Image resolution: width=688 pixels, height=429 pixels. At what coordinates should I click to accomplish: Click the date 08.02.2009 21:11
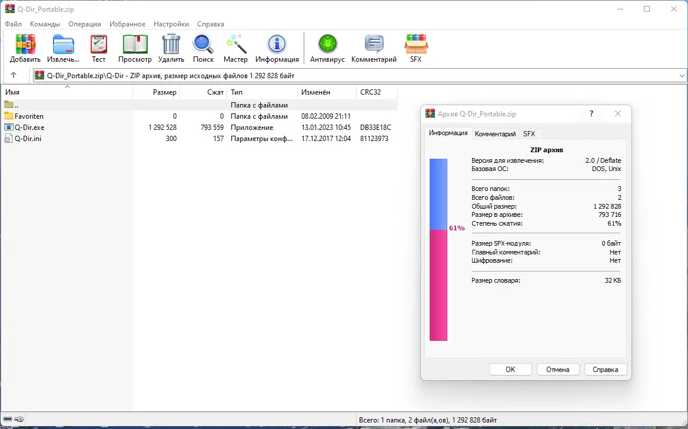tap(325, 116)
